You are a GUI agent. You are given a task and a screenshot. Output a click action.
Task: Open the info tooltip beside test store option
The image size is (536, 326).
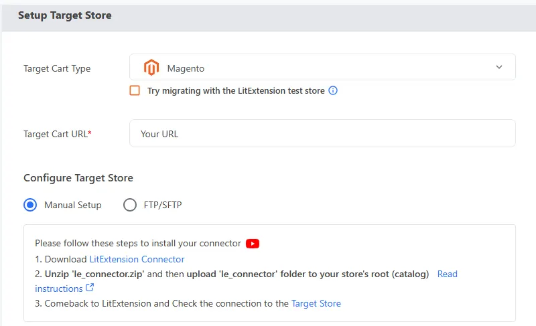coord(333,90)
